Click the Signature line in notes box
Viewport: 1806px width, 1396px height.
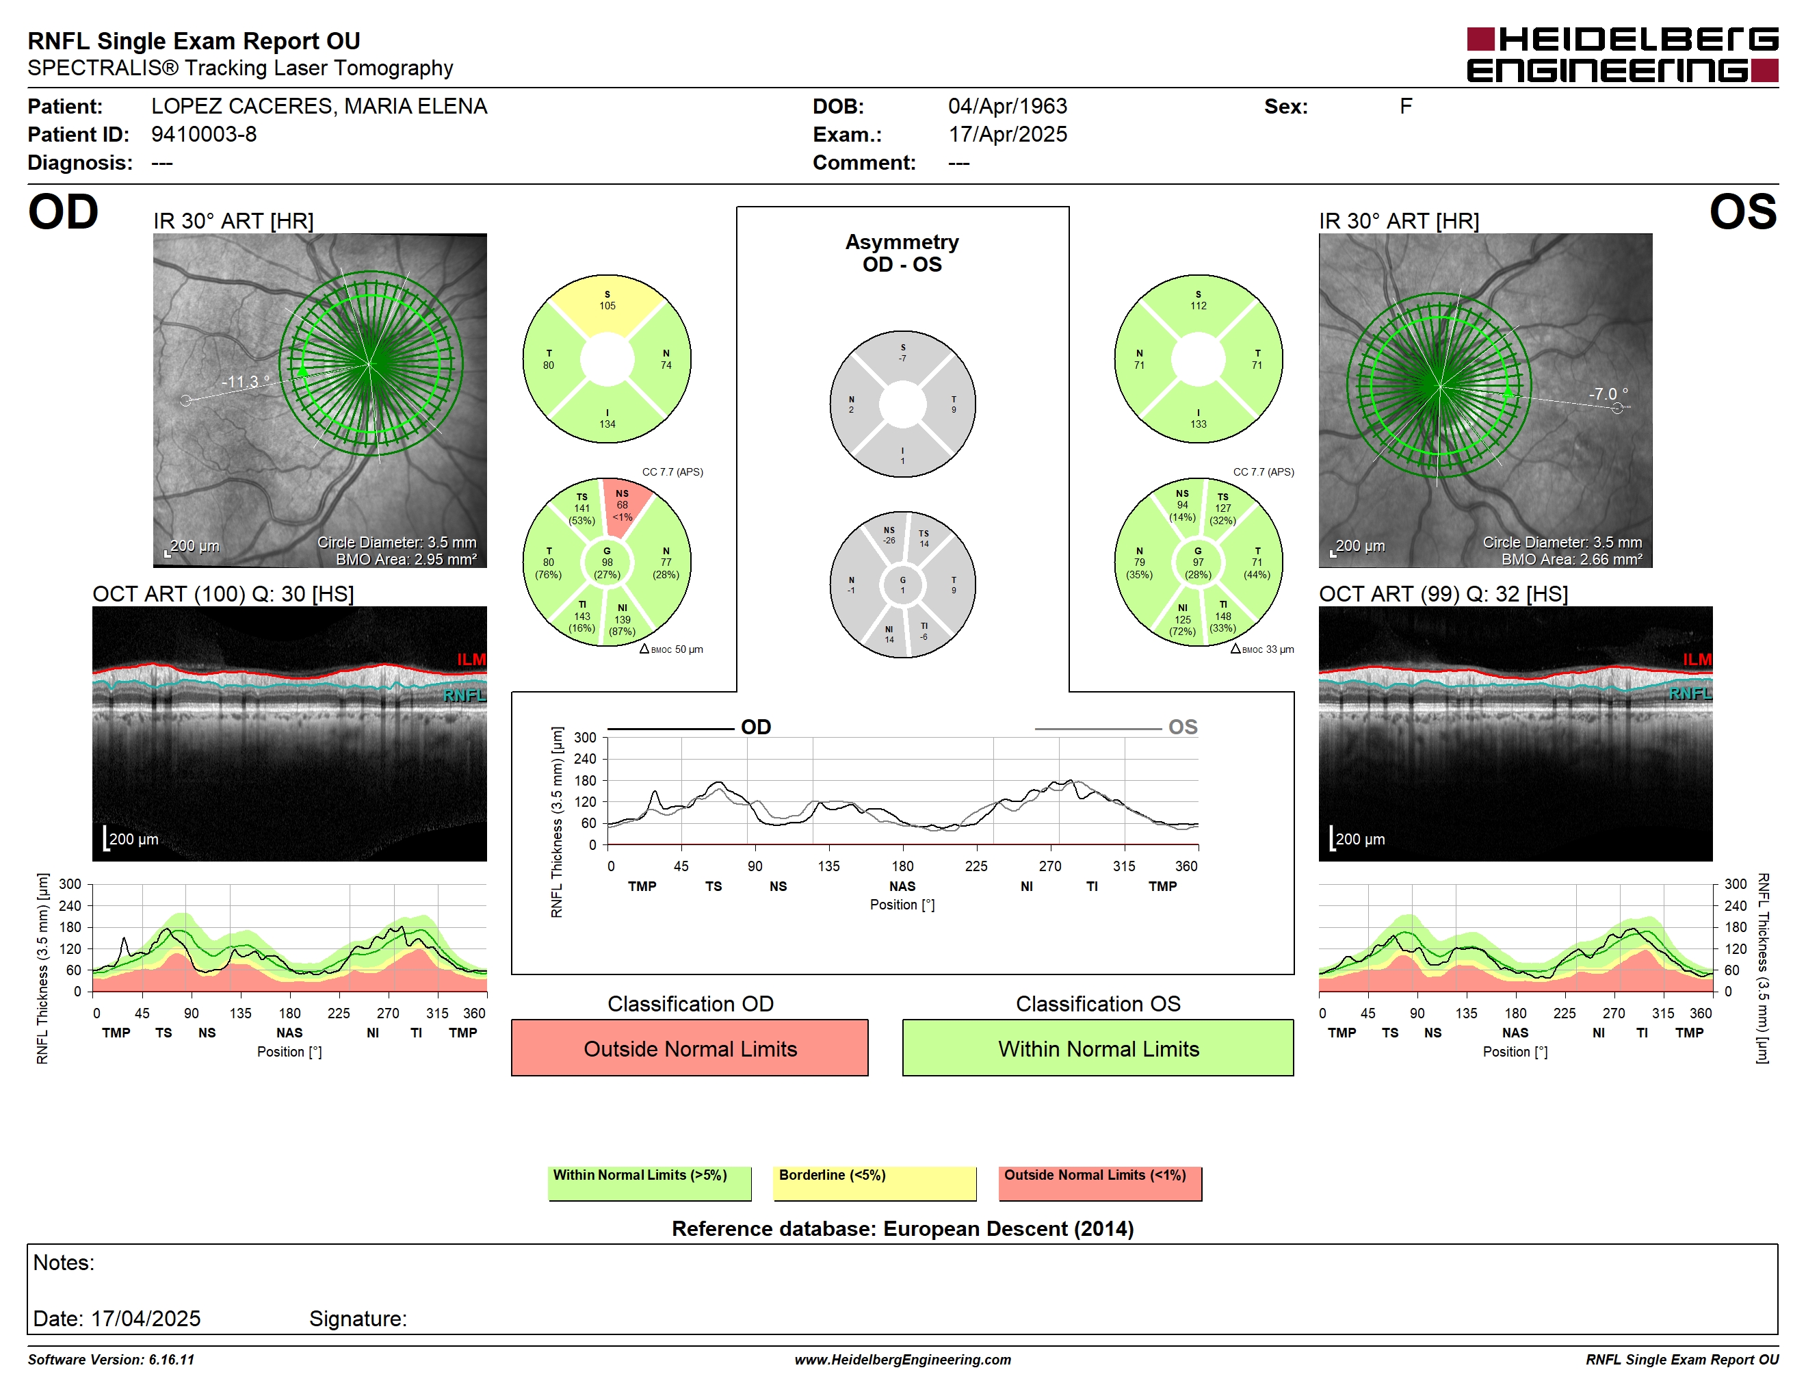click(x=358, y=1318)
